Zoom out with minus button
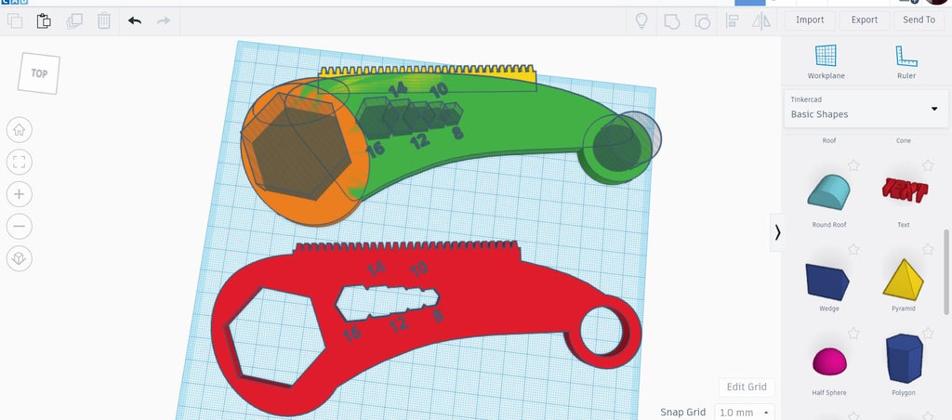952x420 pixels. coord(19,227)
